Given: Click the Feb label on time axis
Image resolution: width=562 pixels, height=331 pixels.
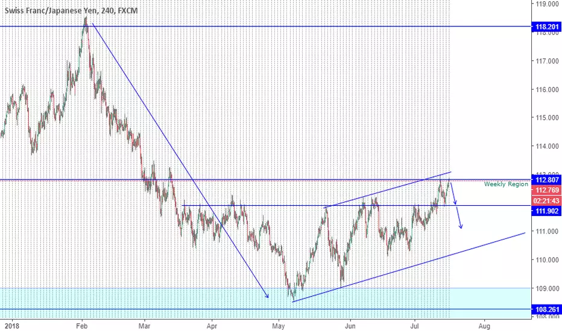Looking at the screenshot, I should click(82, 326).
